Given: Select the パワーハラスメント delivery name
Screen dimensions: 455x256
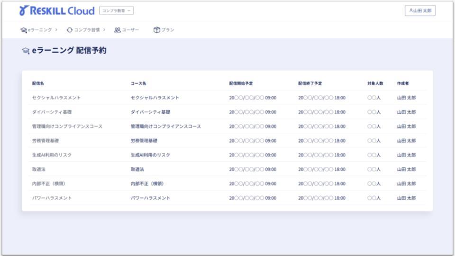Looking at the screenshot, I should 52,198.
